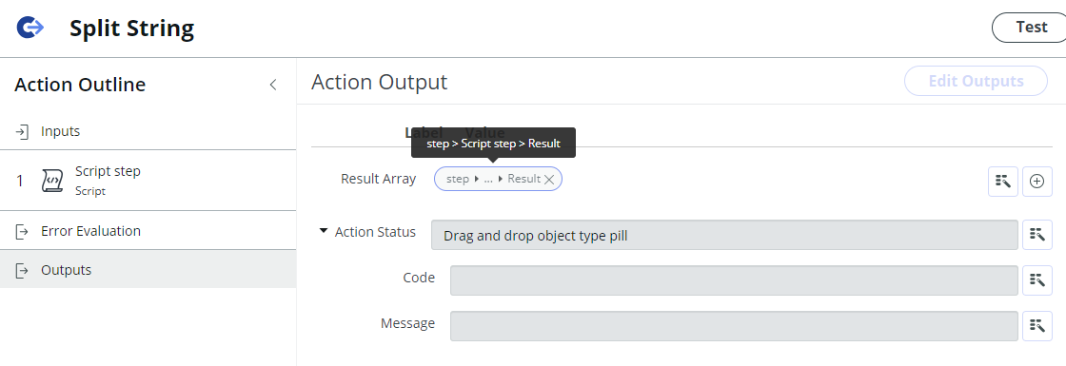Collapse the Action Status disclosure triangle
Image resolution: width=1066 pixels, height=366 pixels.
tap(324, 232)
